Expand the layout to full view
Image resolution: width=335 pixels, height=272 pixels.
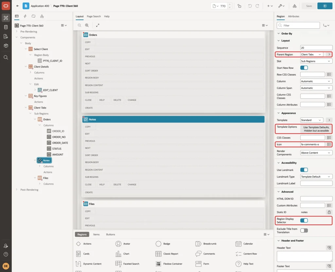click(97, 25)
